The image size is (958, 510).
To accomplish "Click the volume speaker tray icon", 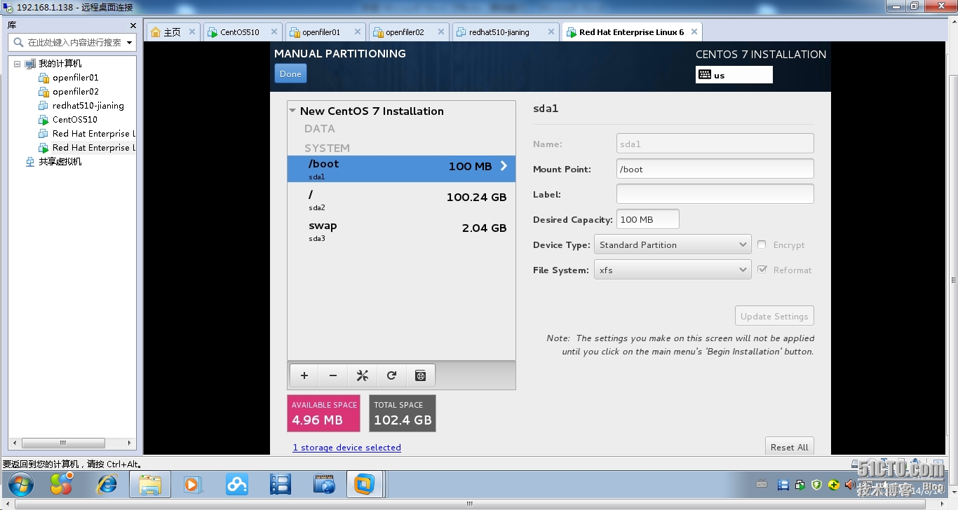I will click(x=849, y=484).
